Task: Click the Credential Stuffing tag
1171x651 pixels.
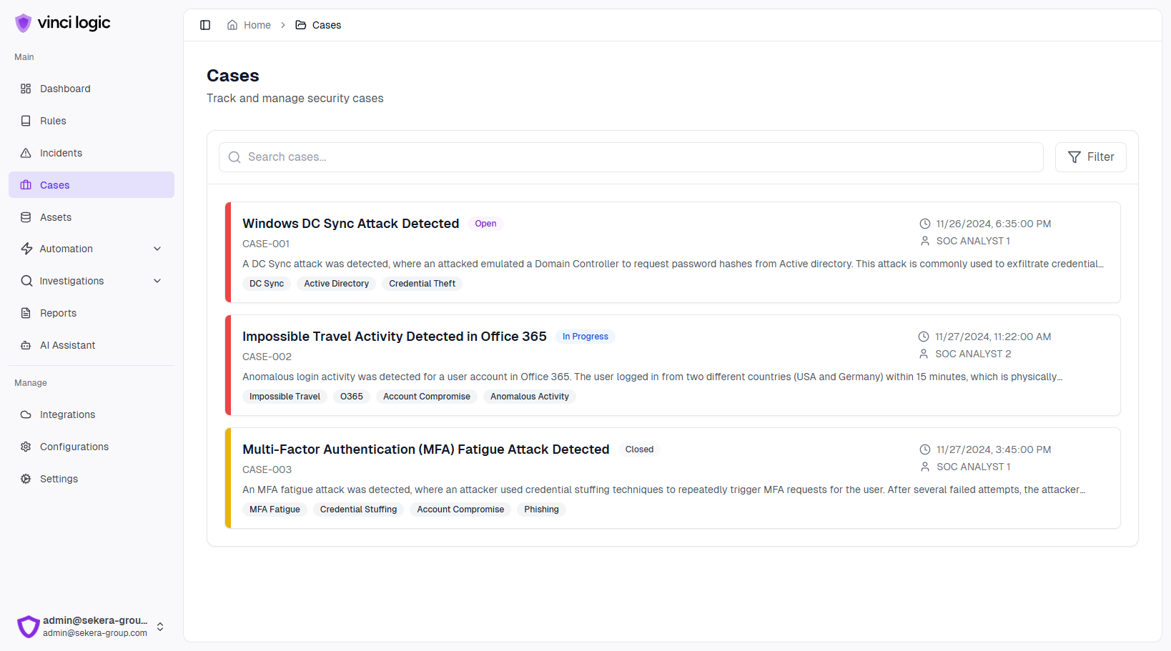Action: pyautogui.click(x=358, y=510)
